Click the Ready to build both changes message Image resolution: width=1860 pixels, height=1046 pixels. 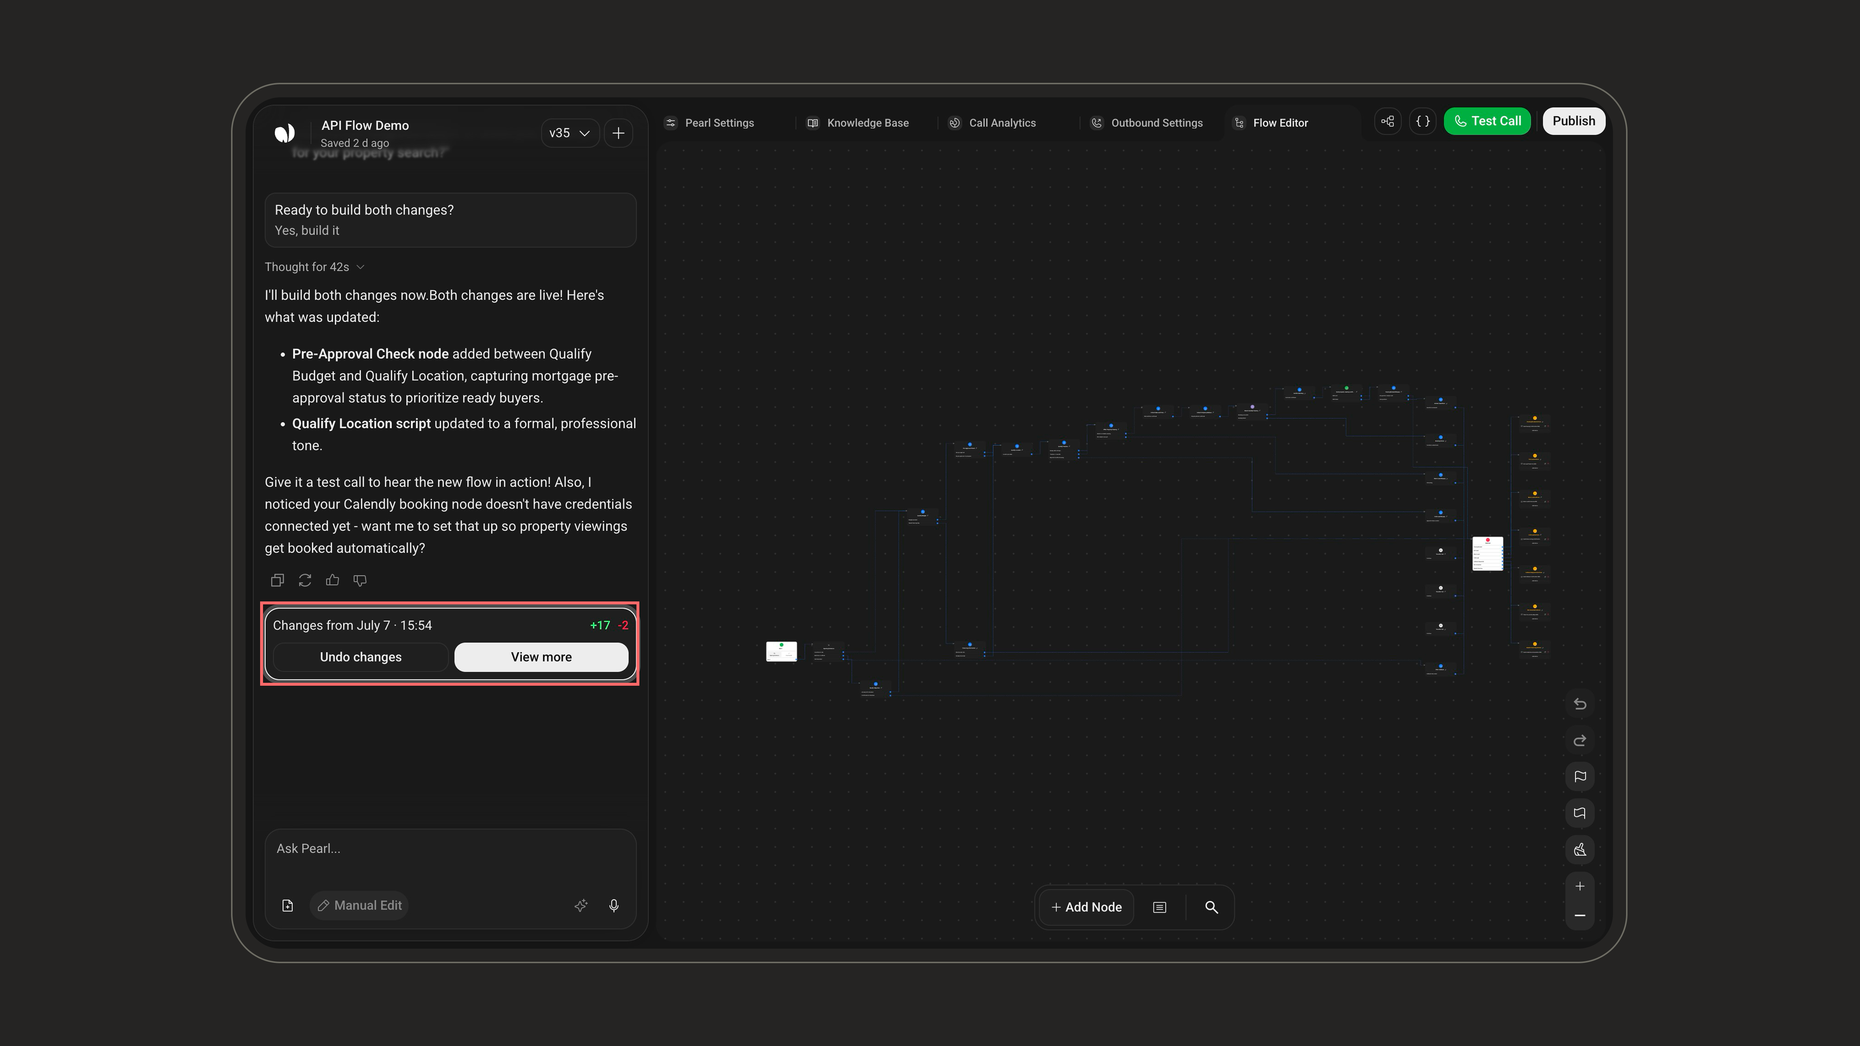pyautogui.click(x=450, y=220)
